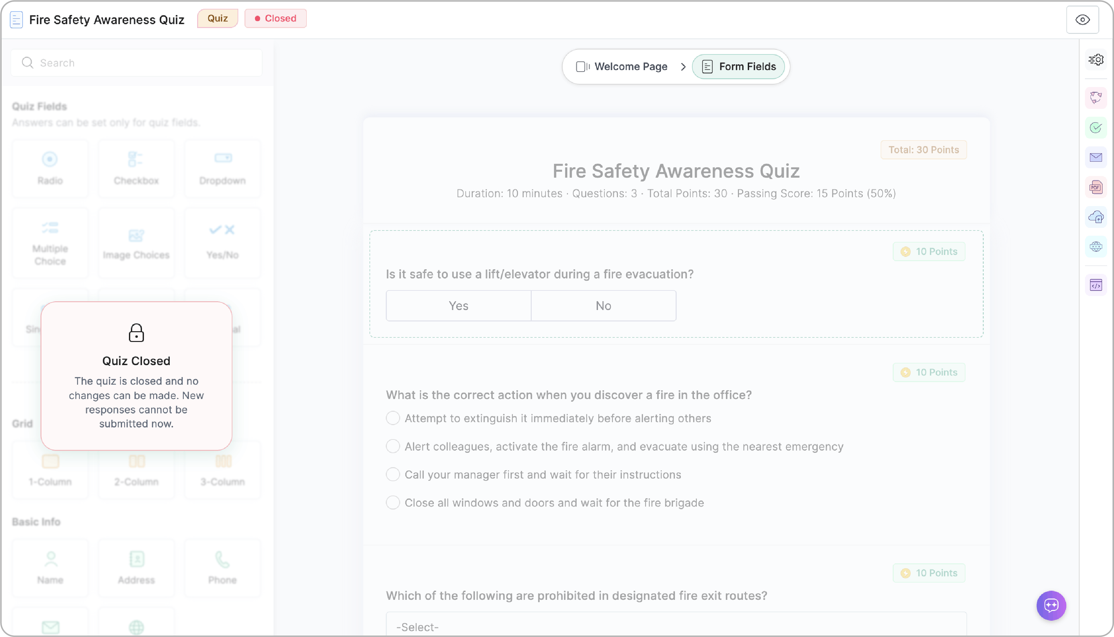Add a Checkbox quiz field

click(x=136, y=169)
